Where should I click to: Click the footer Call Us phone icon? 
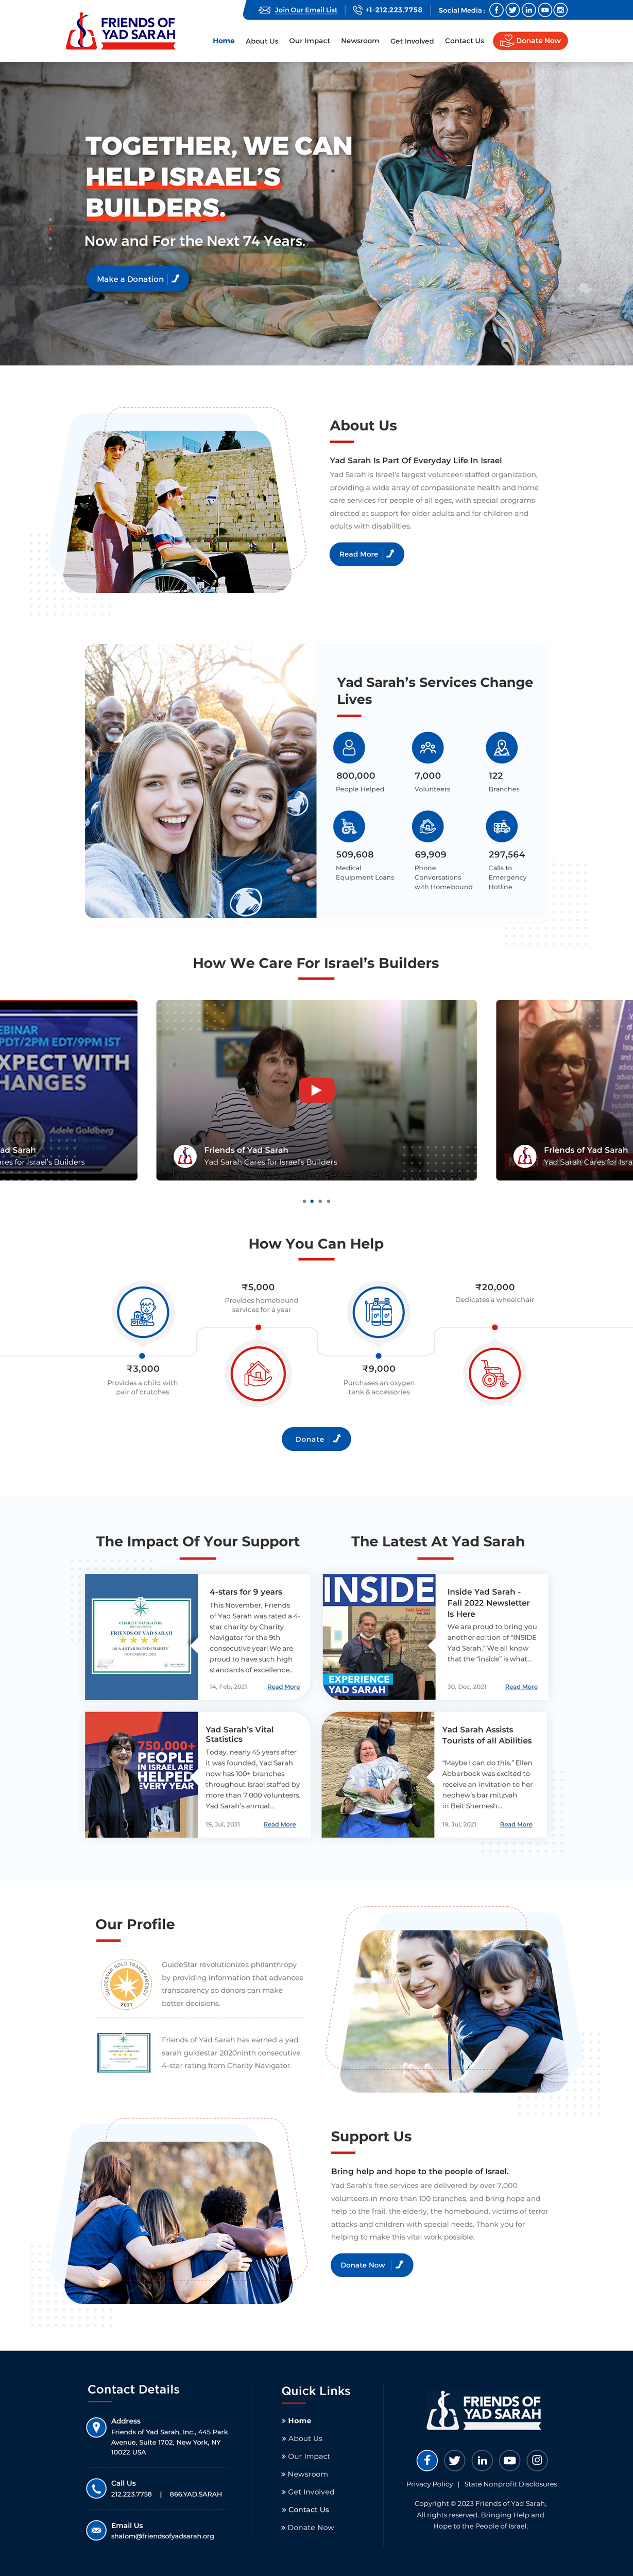point(96,2488)
